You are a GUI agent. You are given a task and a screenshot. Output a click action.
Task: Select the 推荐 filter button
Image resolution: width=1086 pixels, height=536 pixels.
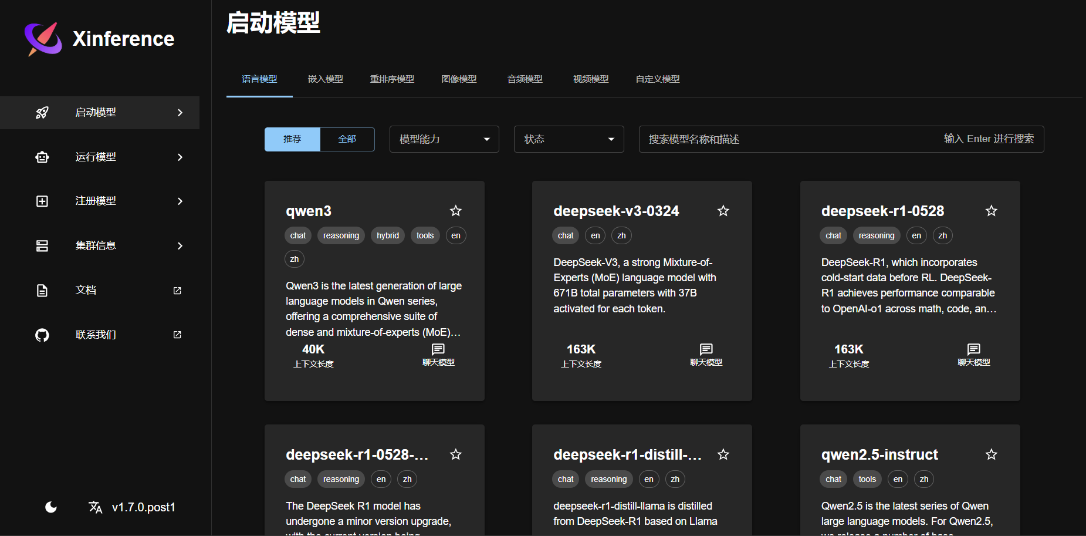(x=292, y=139)
